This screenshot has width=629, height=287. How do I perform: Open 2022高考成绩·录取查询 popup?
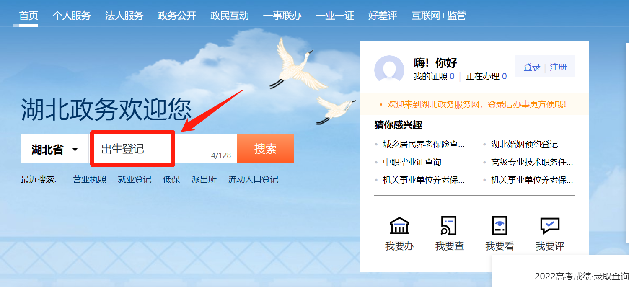tap(582, 277)
